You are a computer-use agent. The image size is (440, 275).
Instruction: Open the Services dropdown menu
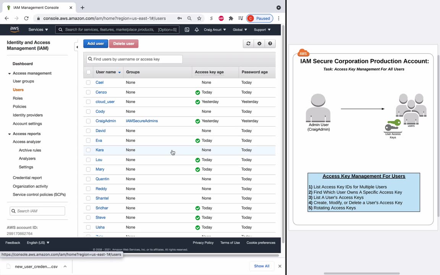[x=38, y=29]
